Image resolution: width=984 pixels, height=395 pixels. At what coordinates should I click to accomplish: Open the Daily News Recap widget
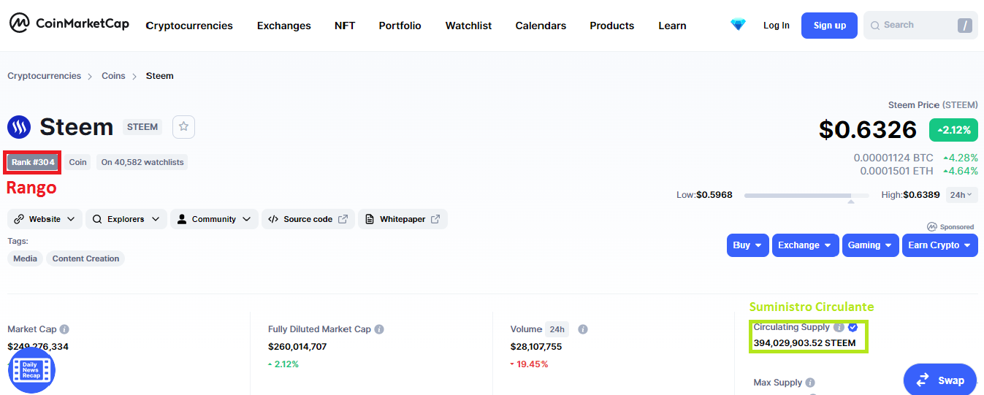(31, 370)
